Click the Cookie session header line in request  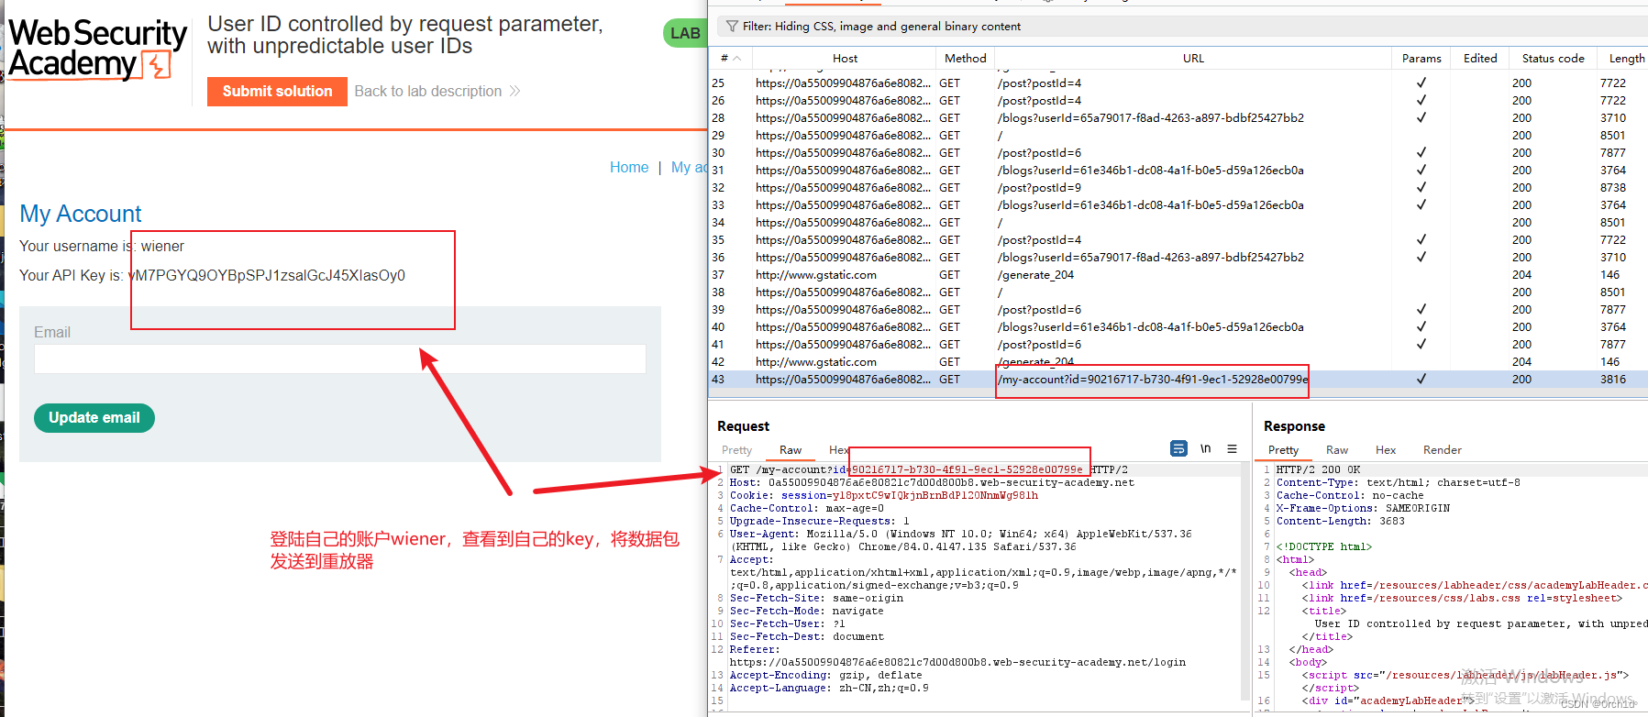[884, 495]
